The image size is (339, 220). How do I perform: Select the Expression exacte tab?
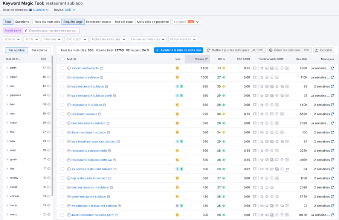coord(99,22)
